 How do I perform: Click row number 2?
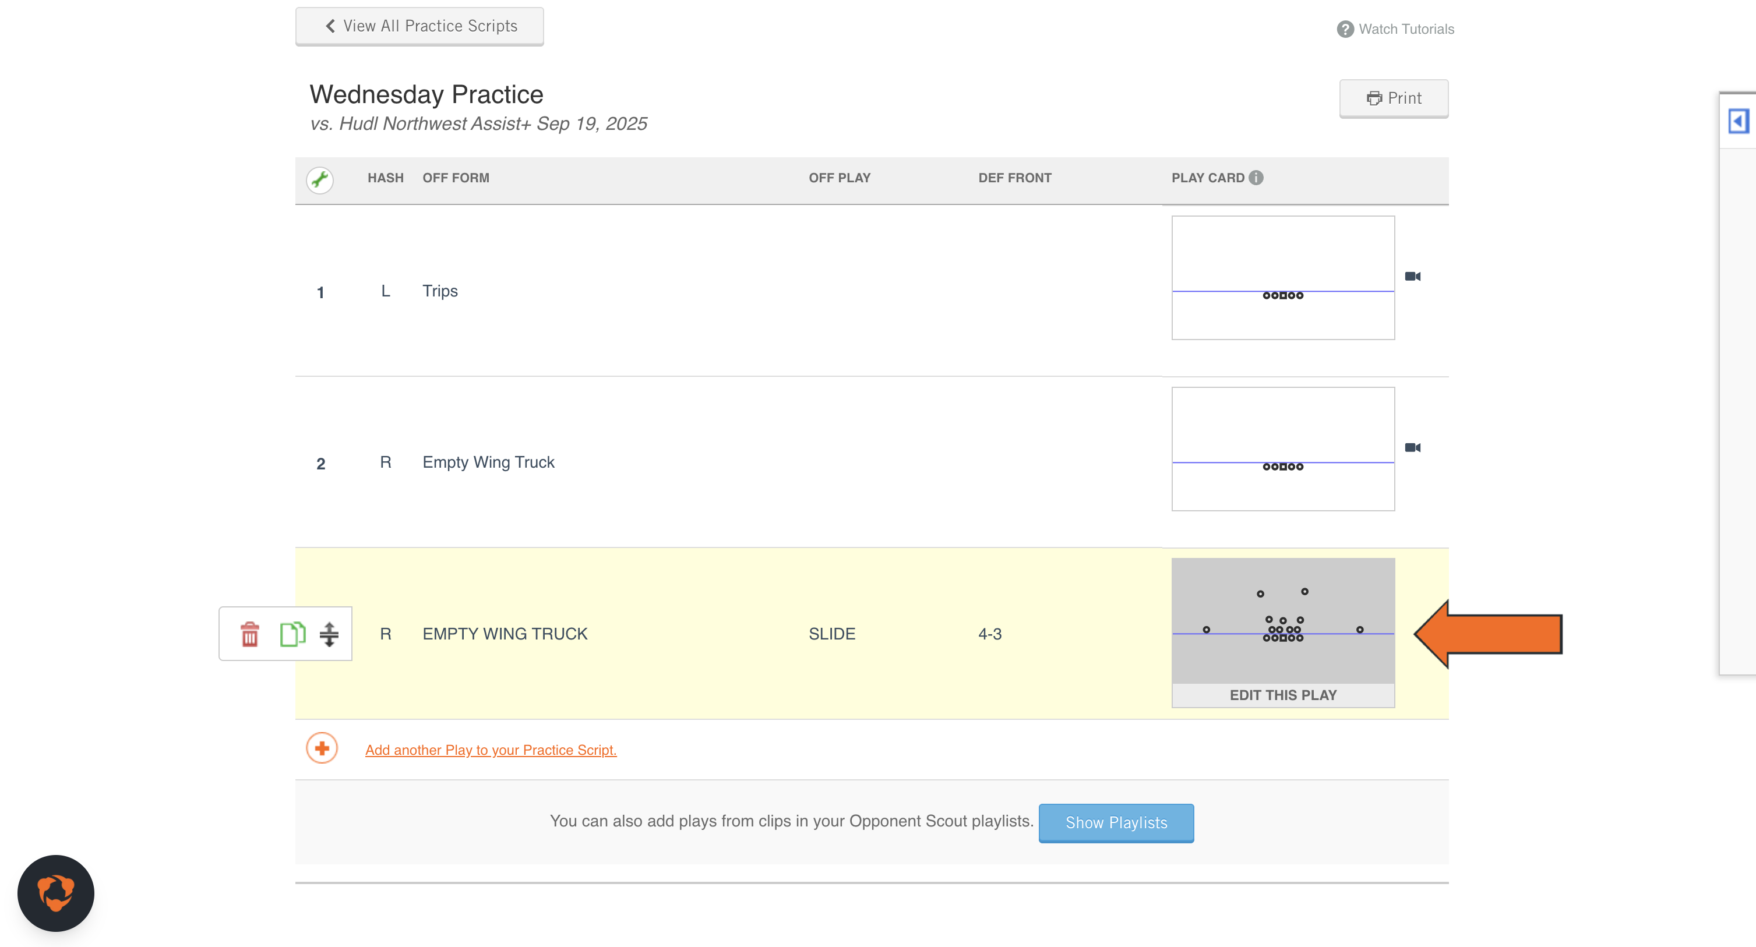coord(320,464)
